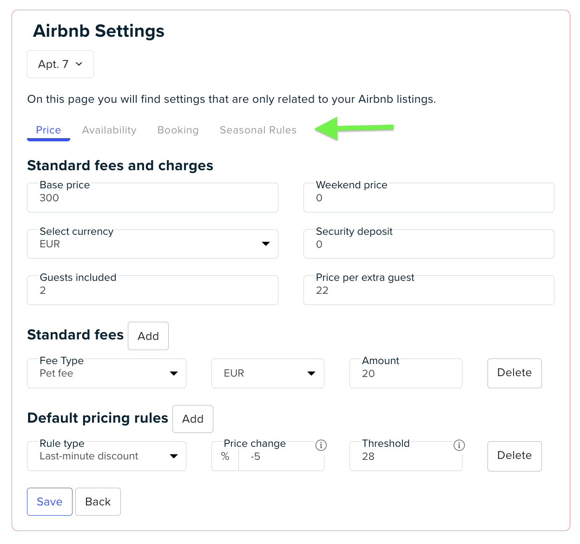Go back with the Back button
Viewport: 580px width, 544px height.
[98, 502]
